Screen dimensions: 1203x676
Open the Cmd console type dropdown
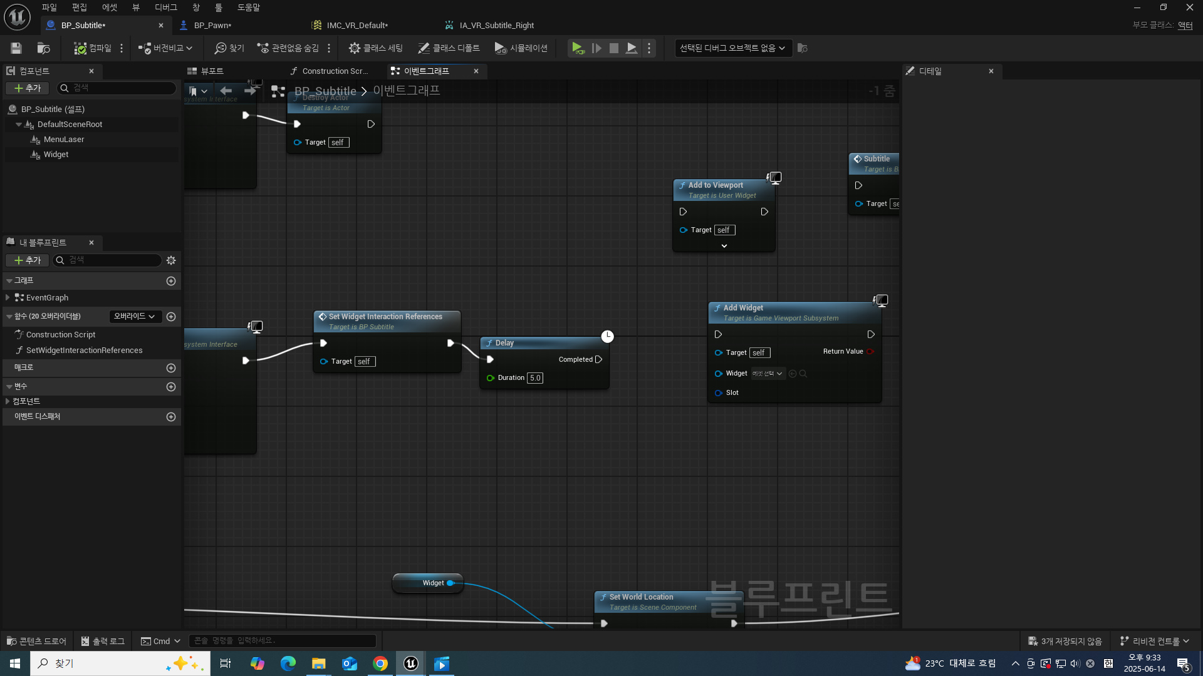[160, 642]
